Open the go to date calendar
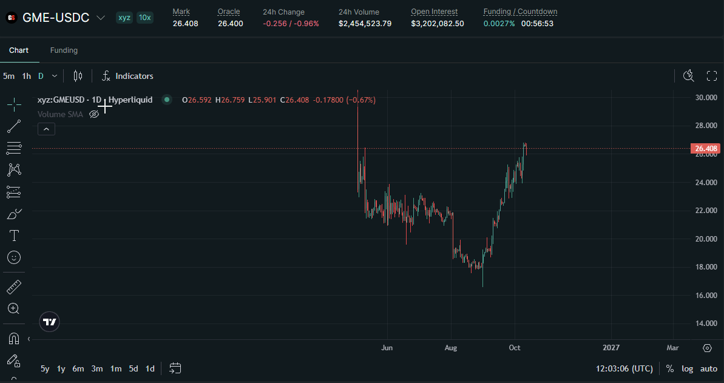The image size is (724, 383). (x=175, y=368)
